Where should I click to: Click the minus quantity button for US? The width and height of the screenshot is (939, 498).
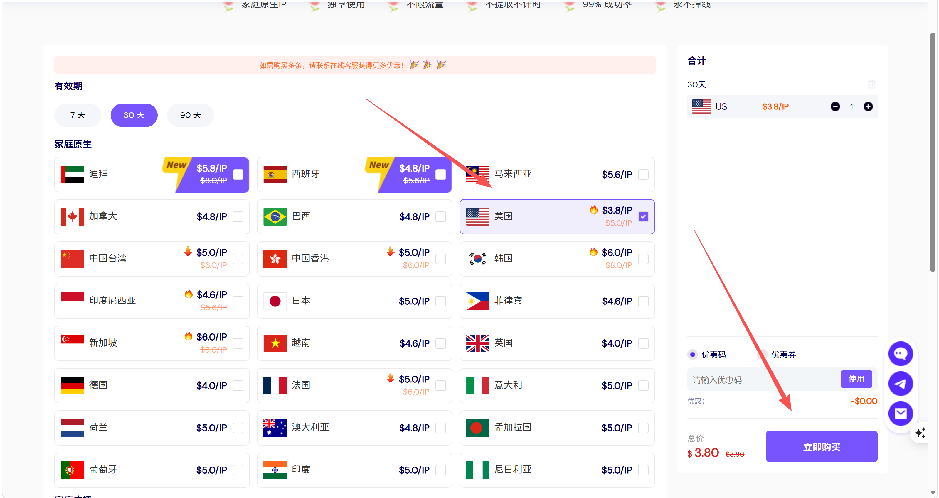click(835, 107)
